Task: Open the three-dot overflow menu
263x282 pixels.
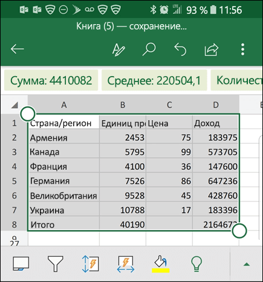Action: pyautogui.click(x=242, y=49)
